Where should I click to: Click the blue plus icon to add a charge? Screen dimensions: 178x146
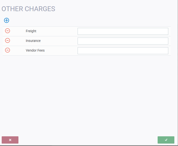6,20
